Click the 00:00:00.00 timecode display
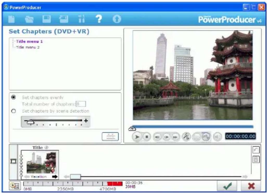 click(x=240, y=136)
